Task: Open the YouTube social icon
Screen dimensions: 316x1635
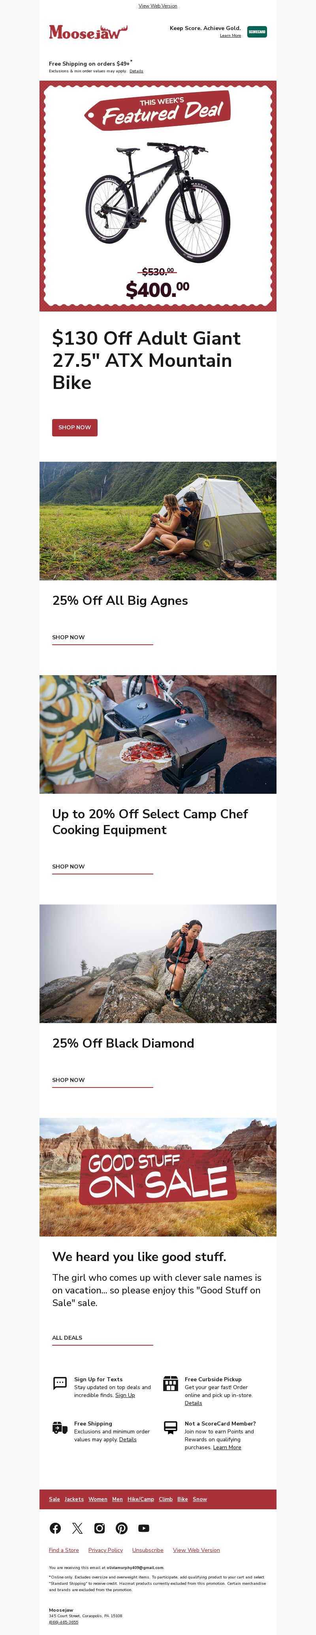Action: click(x=144, y=1528)
